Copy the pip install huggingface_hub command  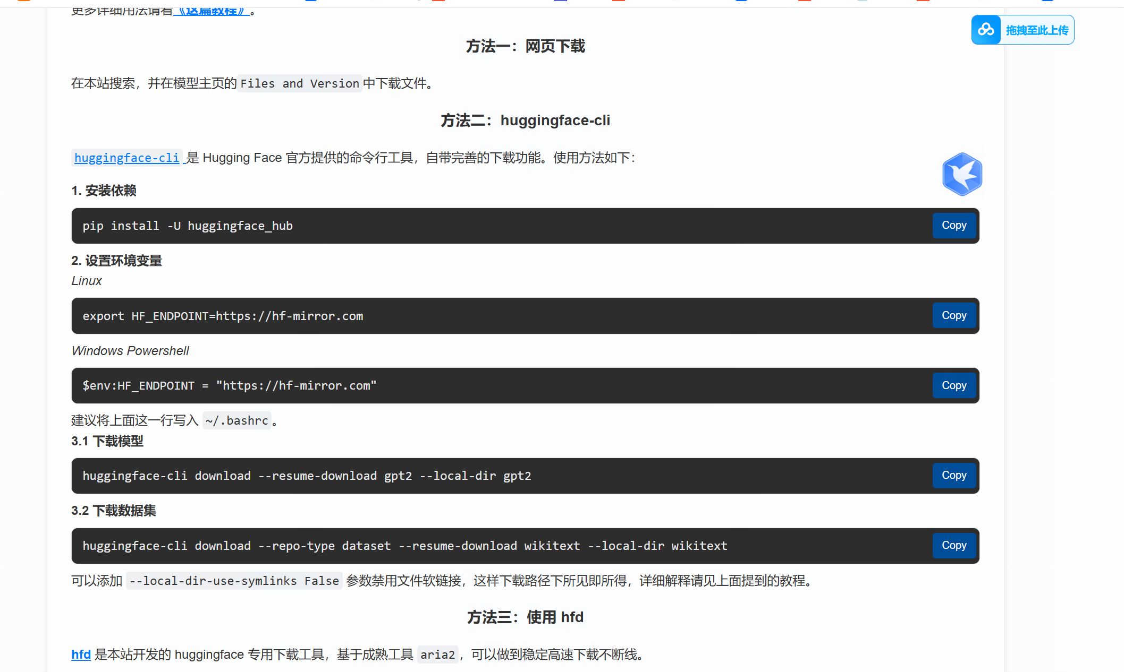click(x=953, y=226)
